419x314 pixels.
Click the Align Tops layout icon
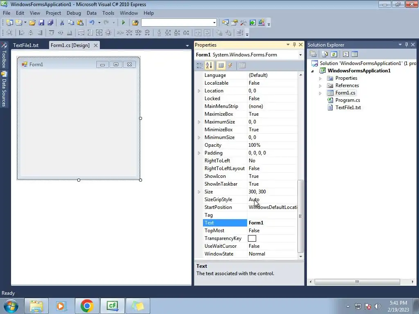click(x=51, y=33)
